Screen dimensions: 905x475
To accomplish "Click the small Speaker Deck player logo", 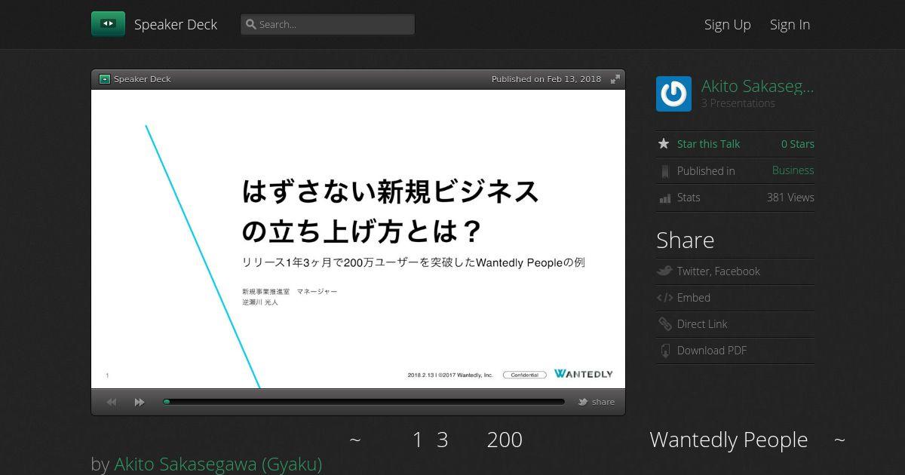I will click(x=105, y=79).
